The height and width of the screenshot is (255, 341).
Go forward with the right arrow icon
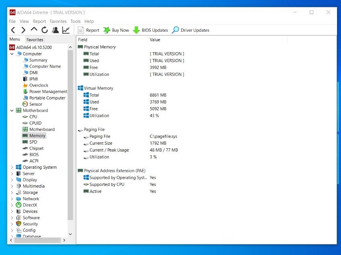tap(23, 30)
